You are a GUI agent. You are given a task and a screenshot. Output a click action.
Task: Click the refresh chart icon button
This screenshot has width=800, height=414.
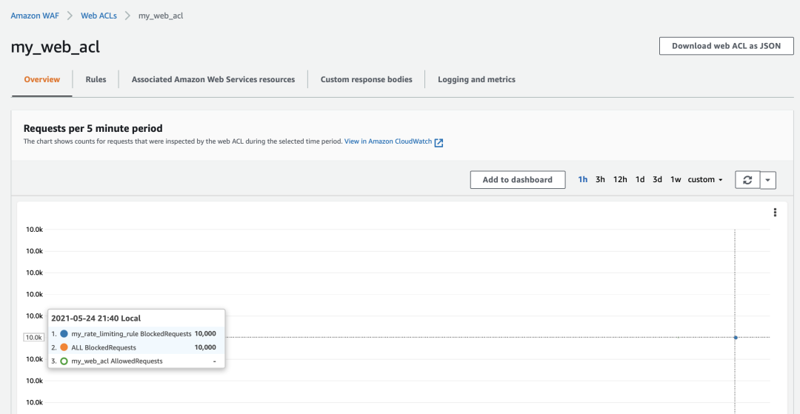pyautogui.click(x=747, y=180)
